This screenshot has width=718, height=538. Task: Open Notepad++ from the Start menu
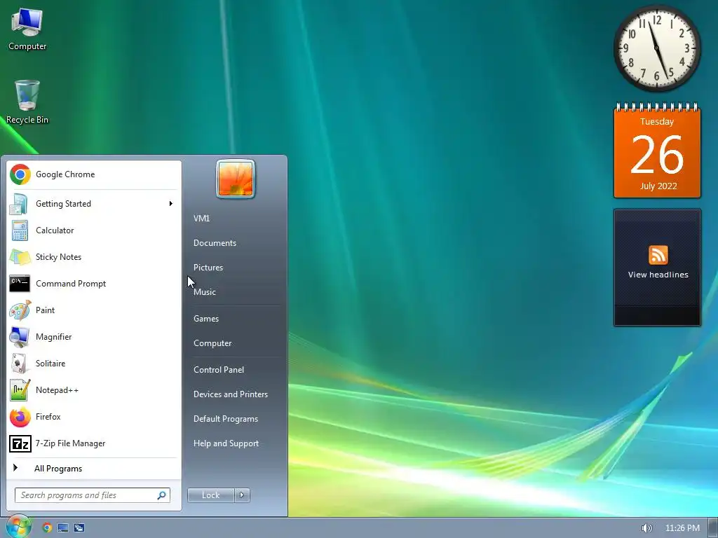pos(93,389)
